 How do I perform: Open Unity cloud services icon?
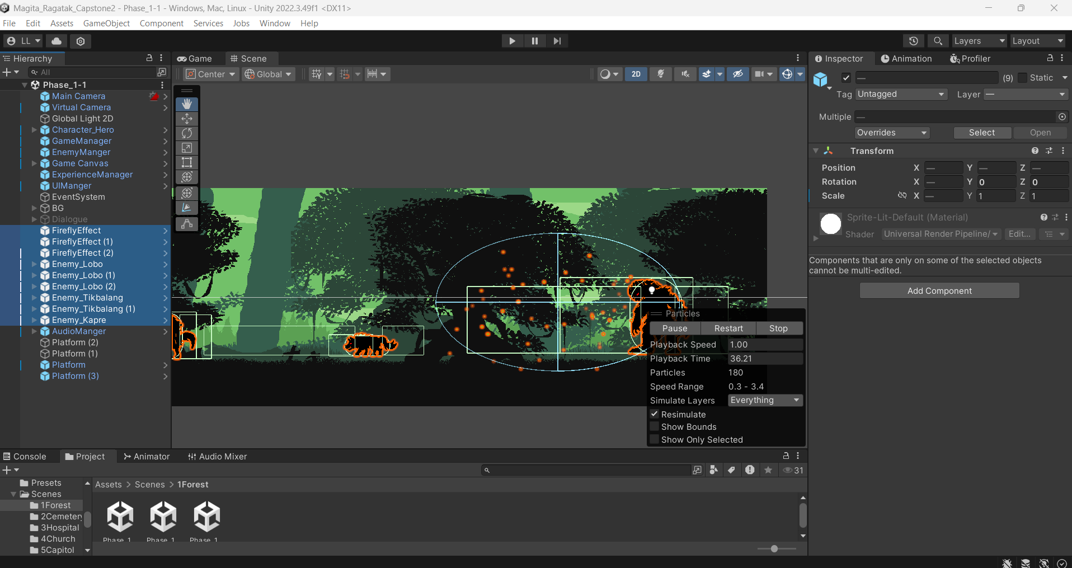pyautogui.click(x=57, y=41)
